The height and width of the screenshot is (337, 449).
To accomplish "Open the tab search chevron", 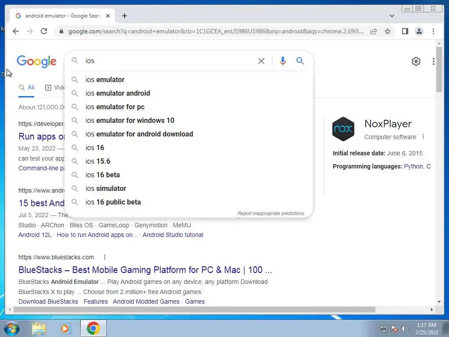I will click(392, 16).
